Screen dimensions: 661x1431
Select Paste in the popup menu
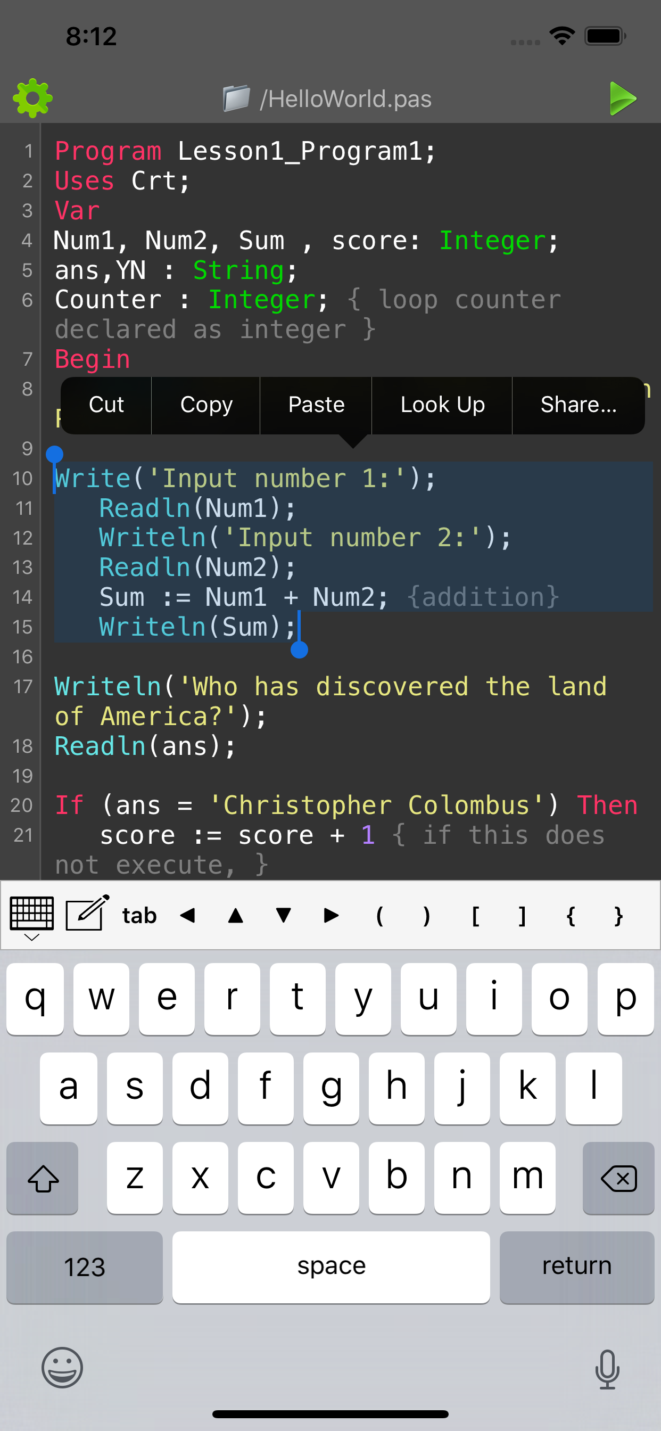(316, 405)
